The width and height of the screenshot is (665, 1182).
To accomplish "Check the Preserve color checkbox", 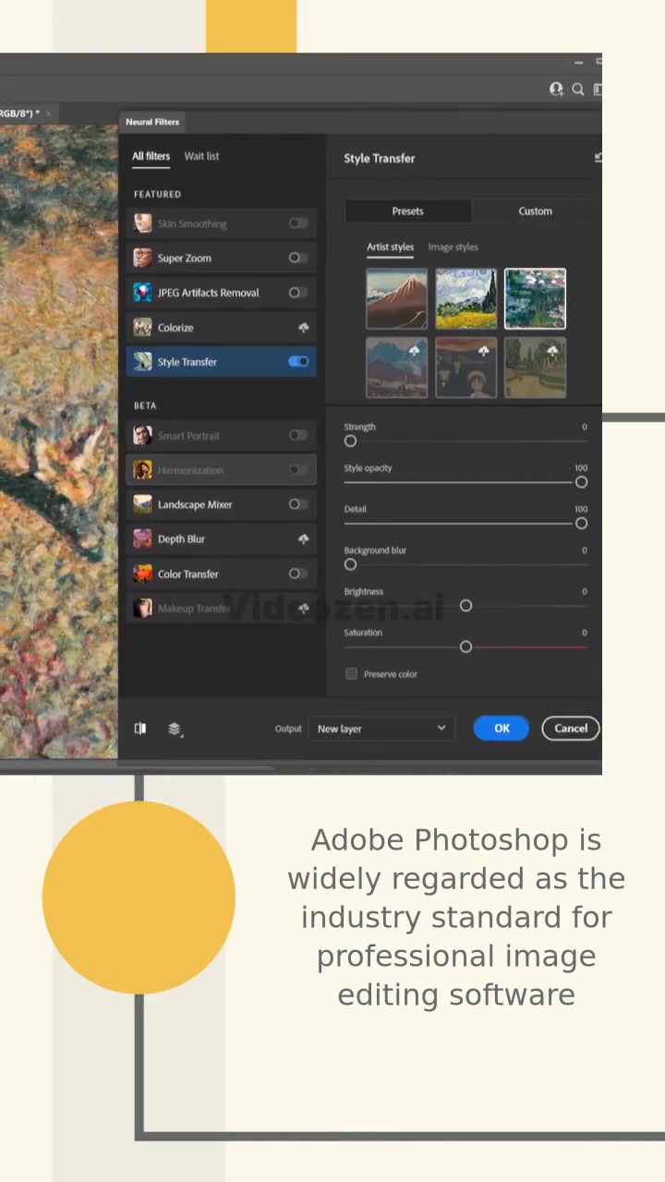I will pos(351,674).
